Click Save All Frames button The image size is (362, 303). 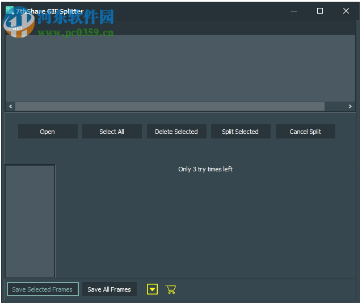tap(109, 289)
